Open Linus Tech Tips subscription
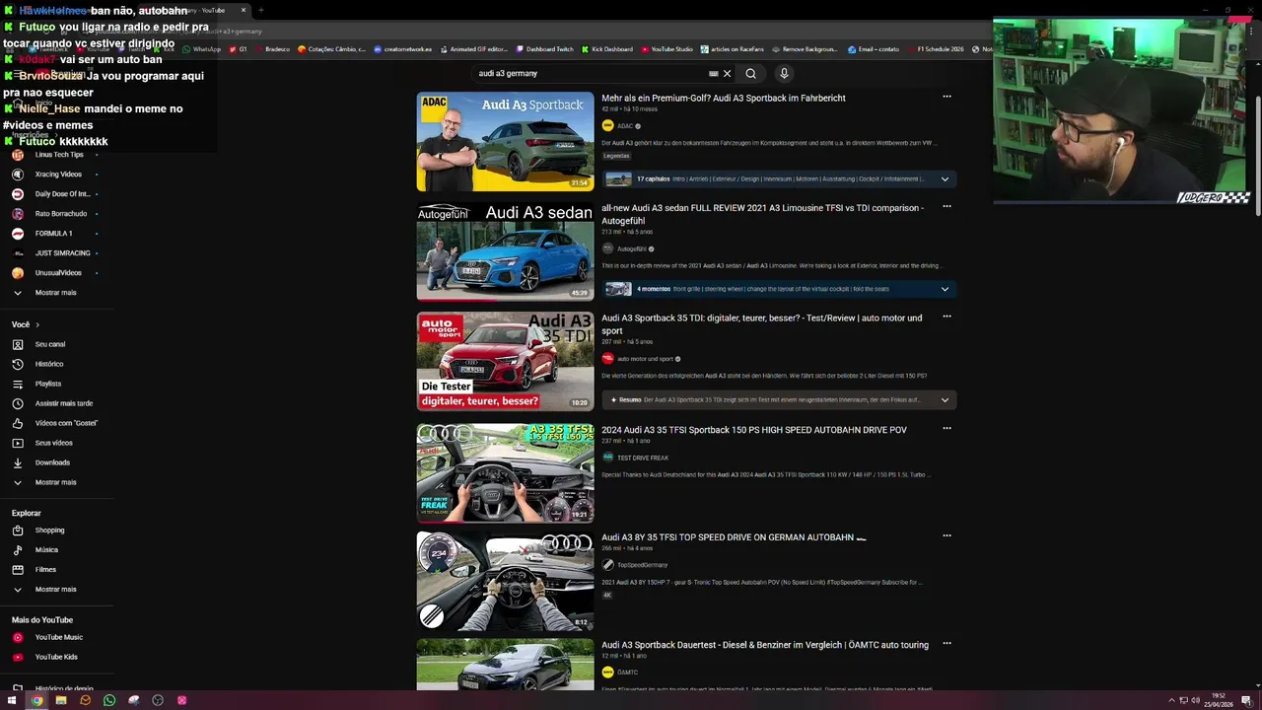 pos(59,155)
